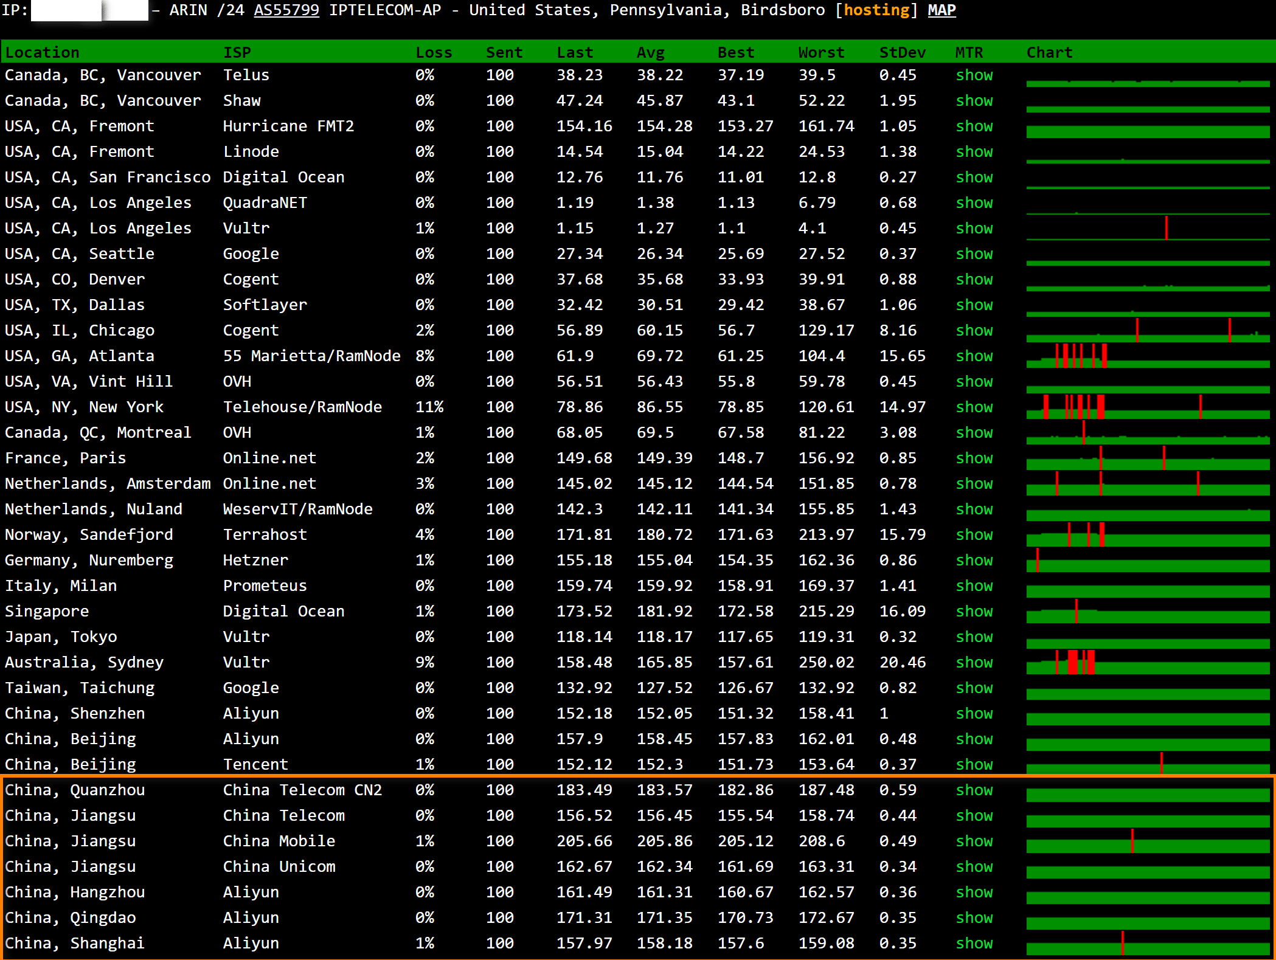Show MTR for Singapore Digital Ocean row
The width and height of the screenshot is (1276, 960).
click(974, 611)
